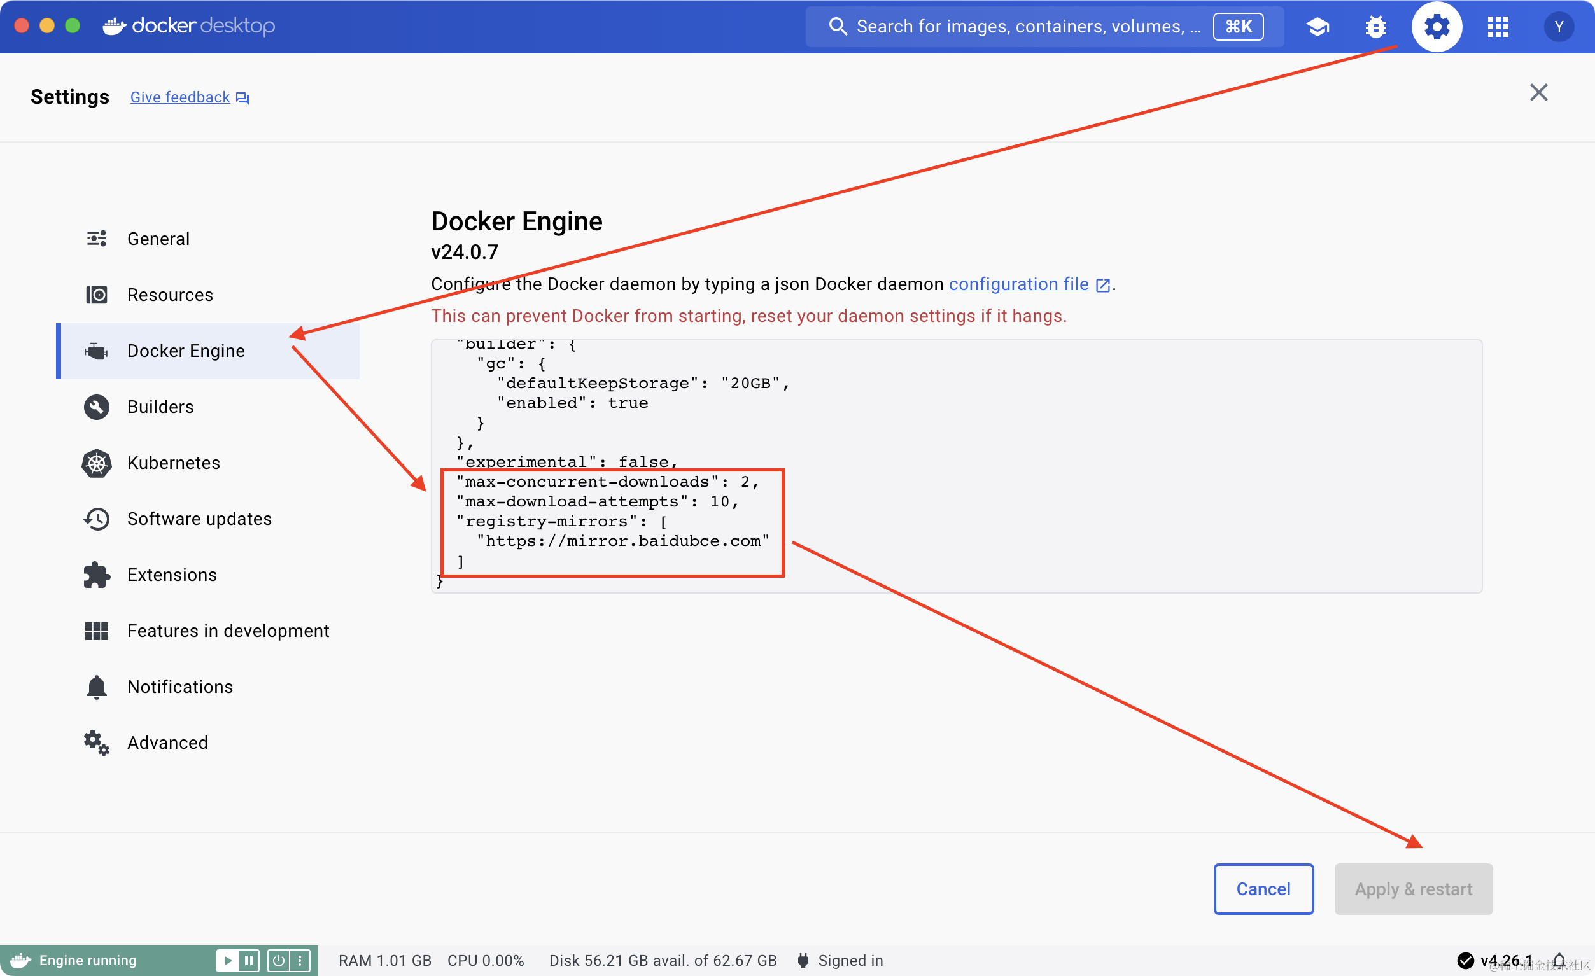
Task: Go to Software updates settings
Action: [199, 519]
